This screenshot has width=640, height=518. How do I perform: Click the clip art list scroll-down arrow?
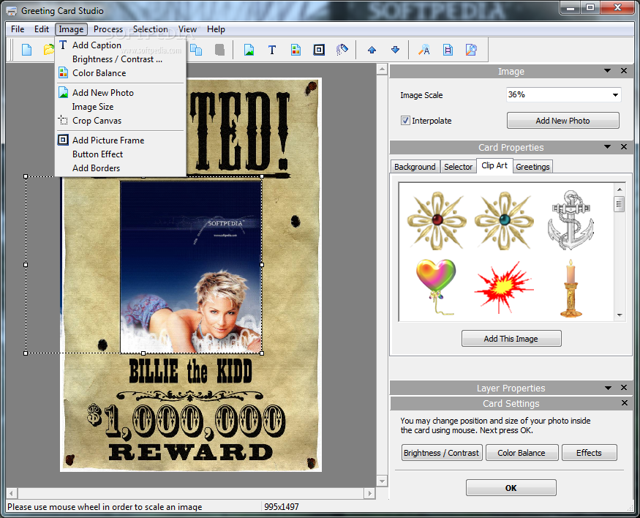click(x=620, y=315)
